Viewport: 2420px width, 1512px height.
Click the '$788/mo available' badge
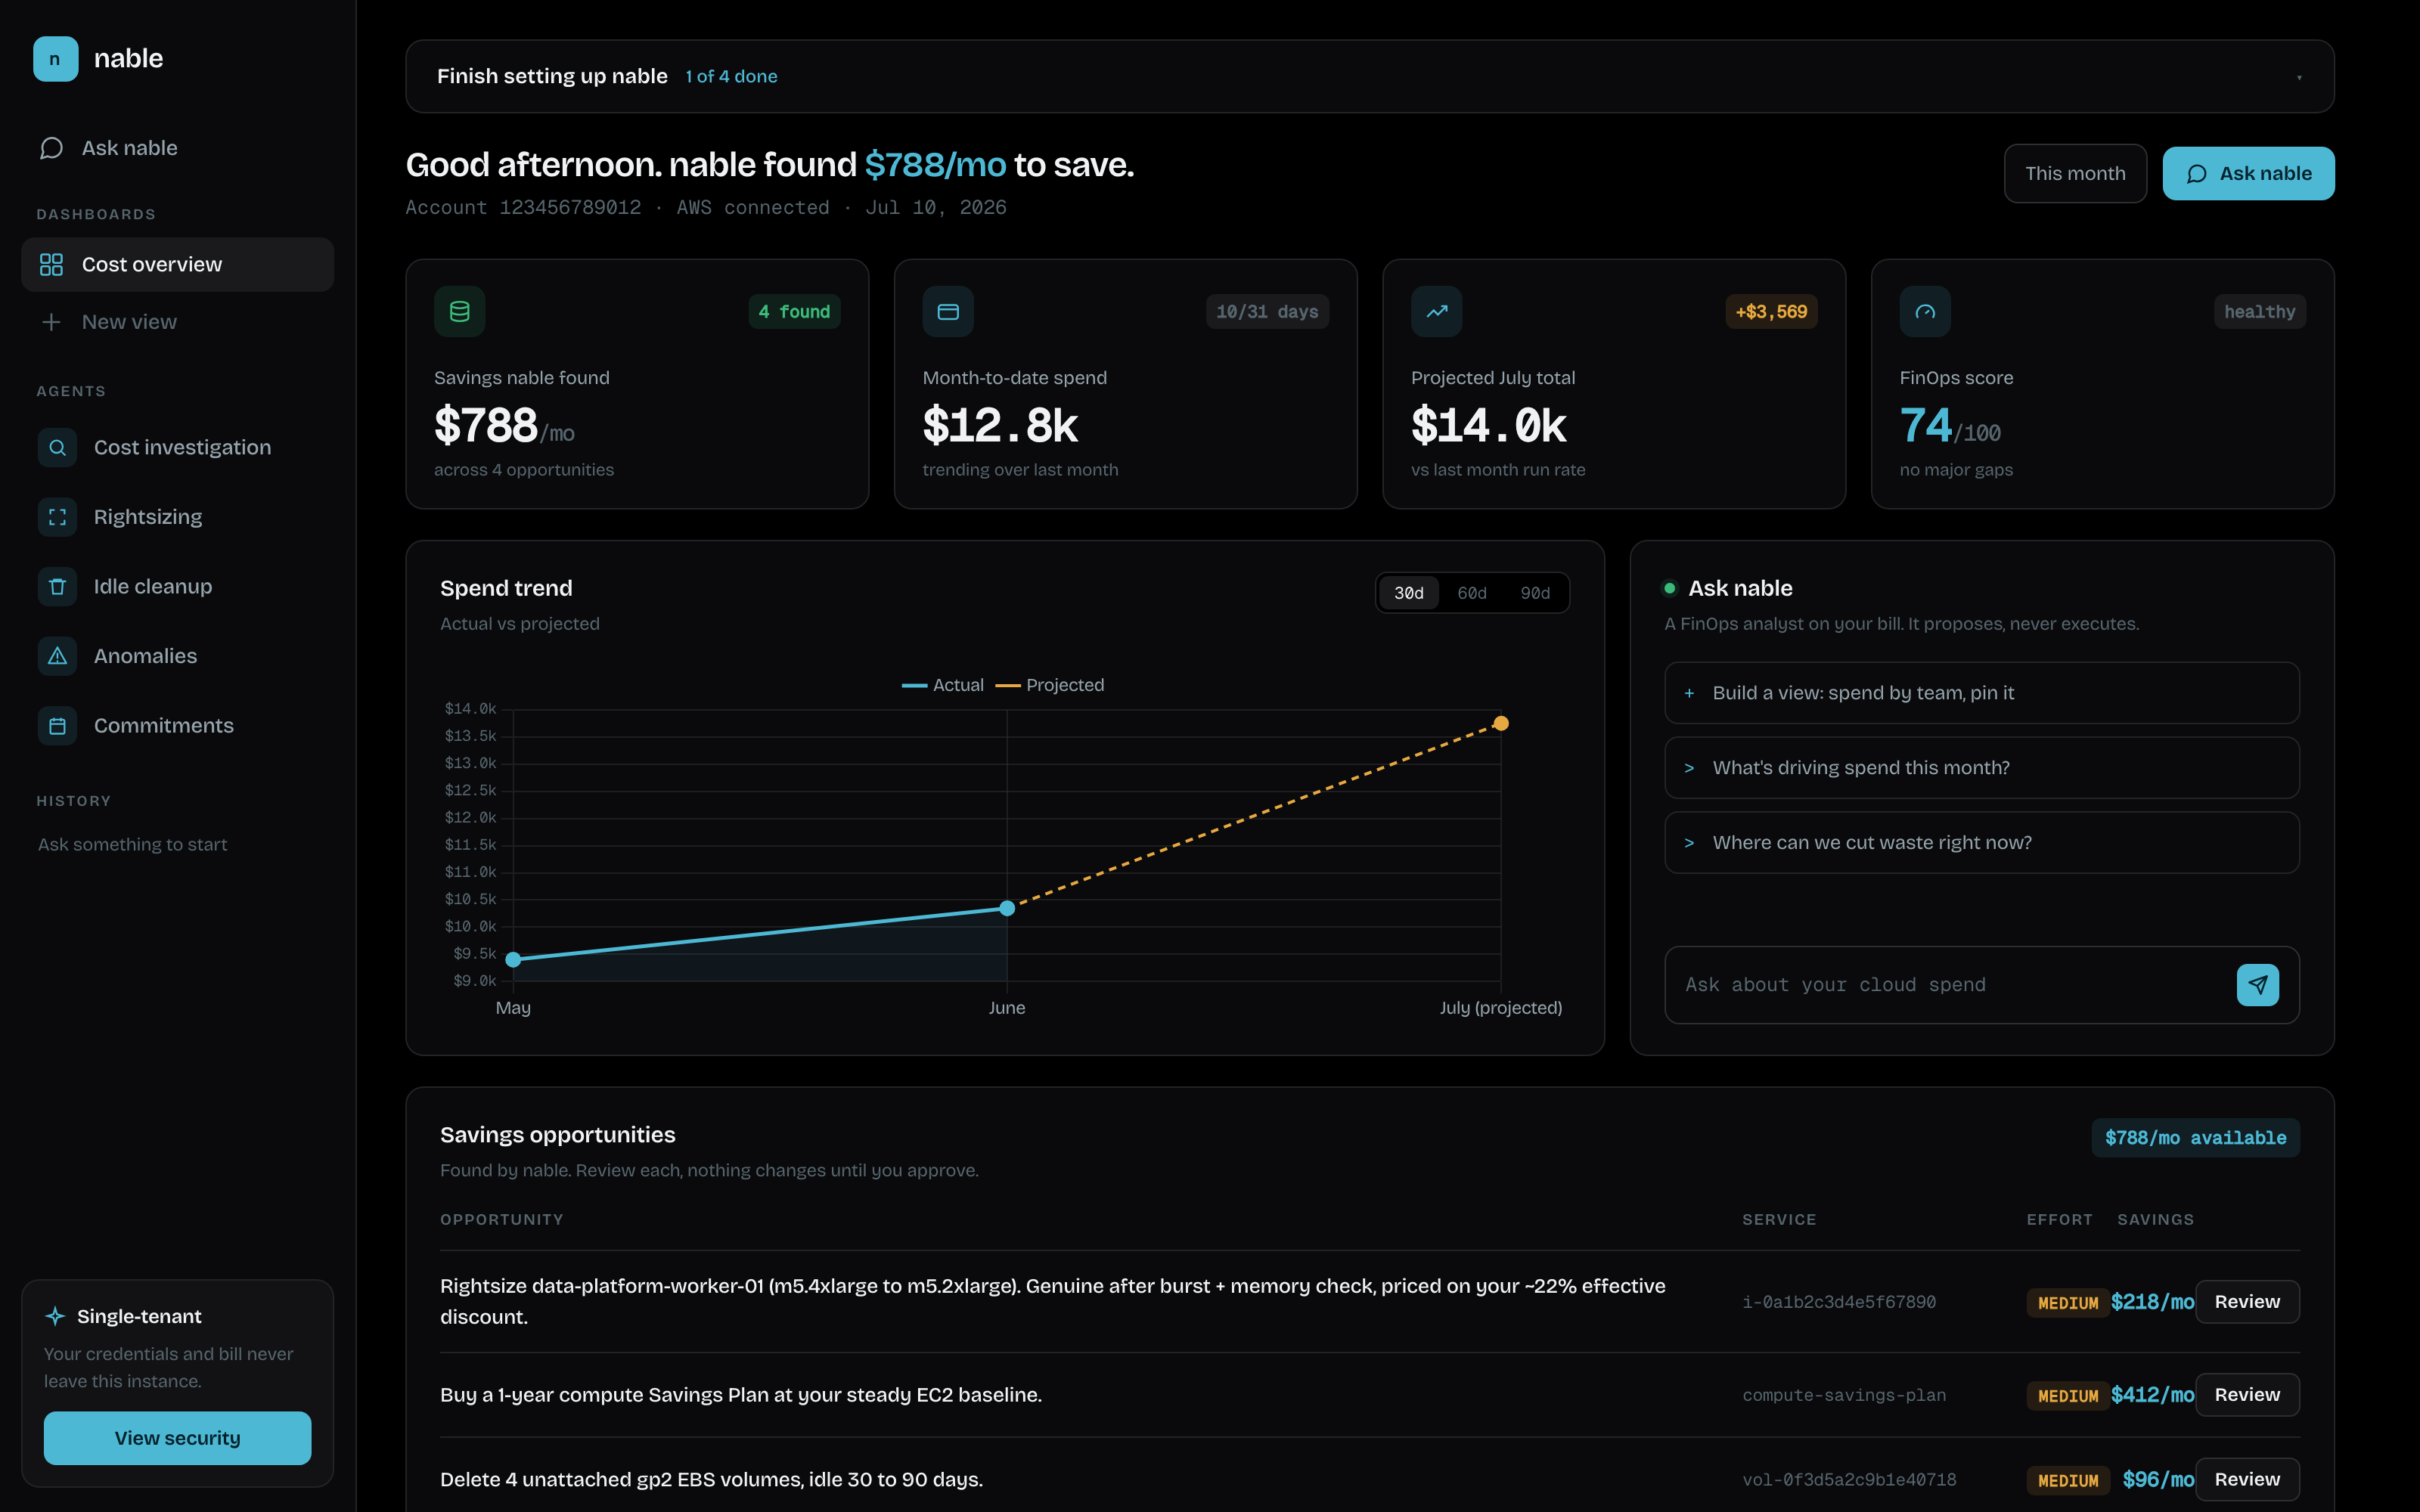pyautogui.click(x=2195, y=1138)
